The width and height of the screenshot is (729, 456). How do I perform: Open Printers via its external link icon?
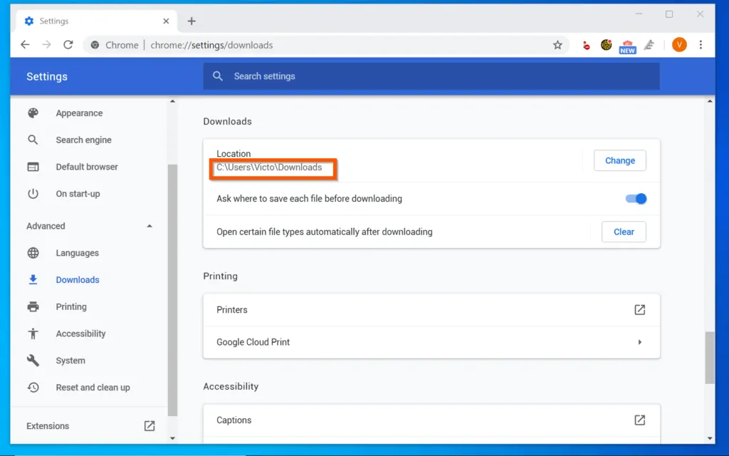(639, 309)
